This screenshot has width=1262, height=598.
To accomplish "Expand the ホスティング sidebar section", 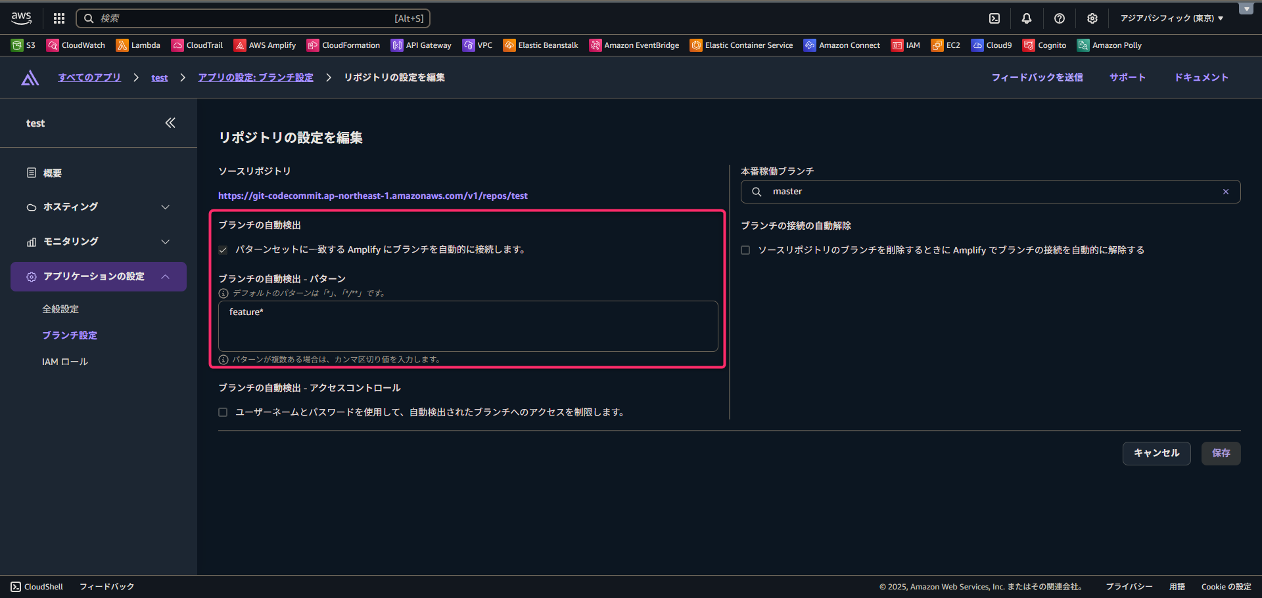I will point(99,207).
